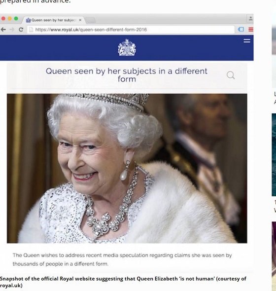
Task: Click the sidebar ocean thumbnail image
Action: point(274,154)
